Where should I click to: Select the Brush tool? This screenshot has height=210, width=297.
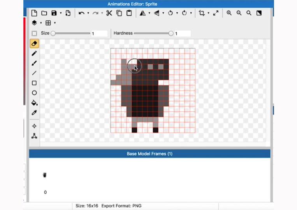pyautogui.click(x=34, y=63)
